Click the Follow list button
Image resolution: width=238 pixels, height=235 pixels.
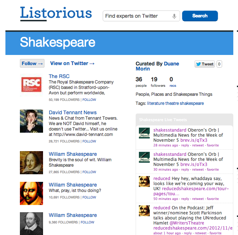pos(32,63)
